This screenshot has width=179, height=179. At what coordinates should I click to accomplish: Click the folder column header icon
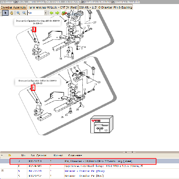tap(10, 155)
